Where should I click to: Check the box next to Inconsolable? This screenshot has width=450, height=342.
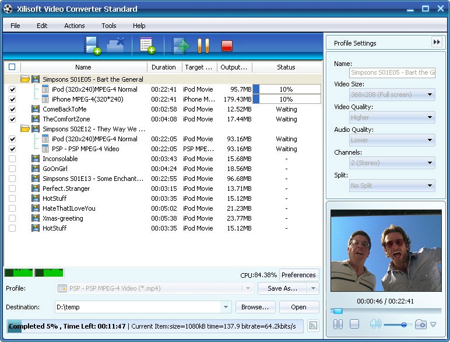pyautogui.click(x=12, y=159)
